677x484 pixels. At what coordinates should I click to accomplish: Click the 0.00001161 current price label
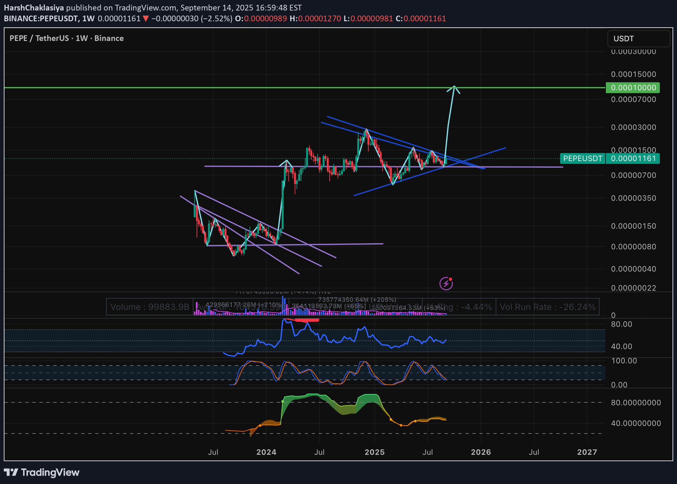tap(633, 158)
